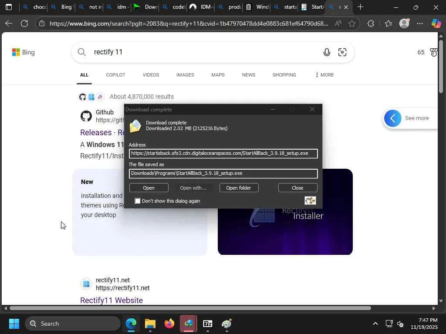Click See more back arrow circle

[x=392, y=118]
